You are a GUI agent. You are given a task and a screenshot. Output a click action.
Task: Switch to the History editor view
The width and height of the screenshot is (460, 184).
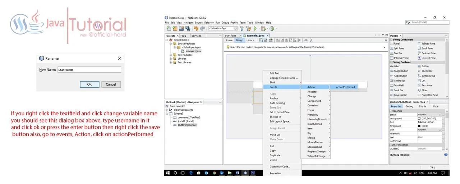(x=250, y=40)
